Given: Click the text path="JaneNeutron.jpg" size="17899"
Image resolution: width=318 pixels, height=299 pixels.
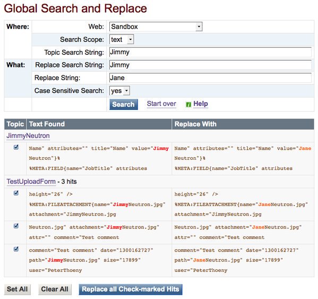Looking at the screenshot, I should click(x=229, y=260).
